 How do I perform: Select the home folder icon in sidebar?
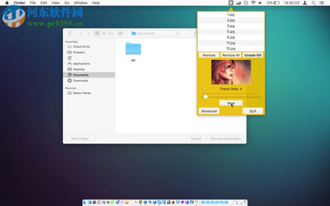pos(70,58)
